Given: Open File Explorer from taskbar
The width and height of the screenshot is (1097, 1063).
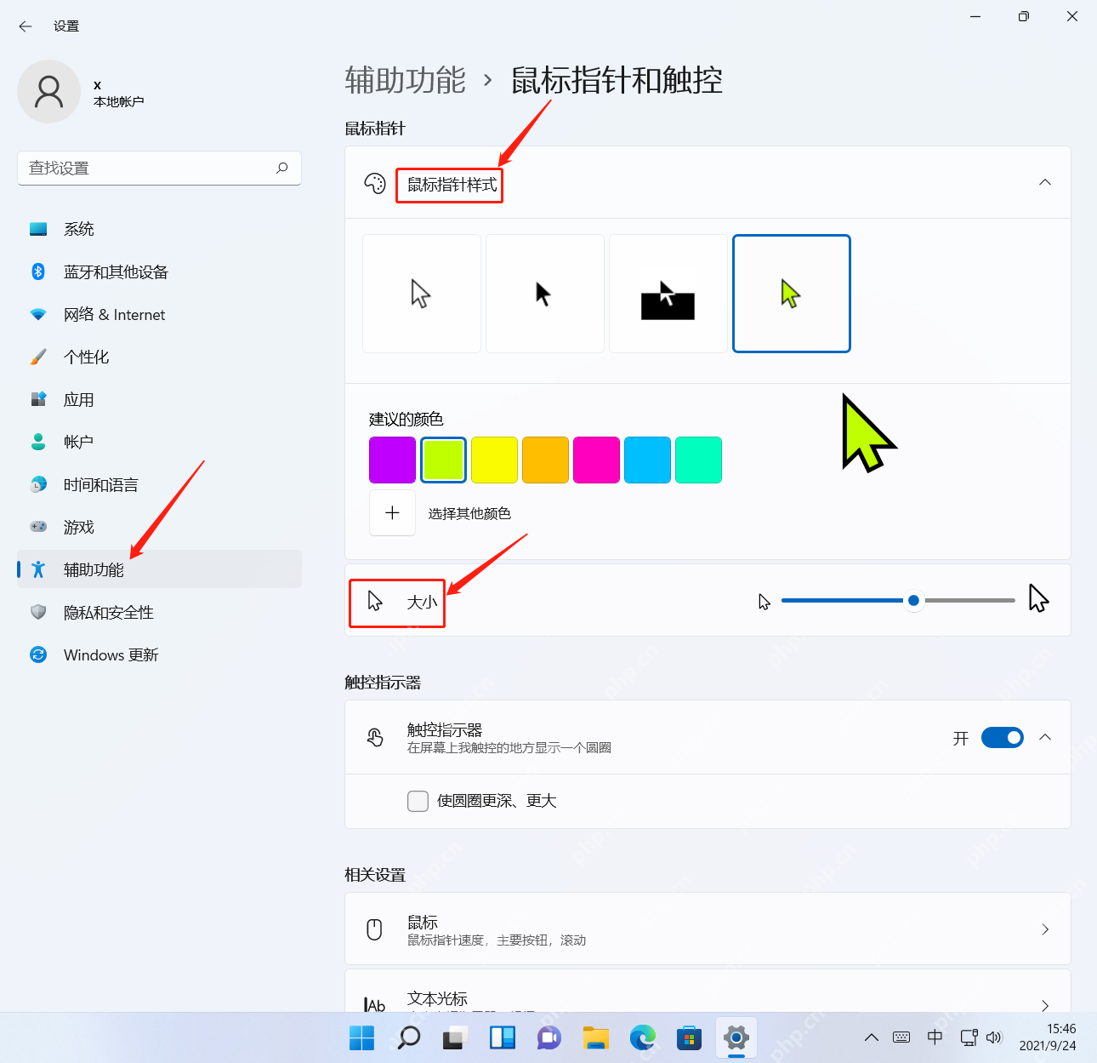Looking at the screenshot, I should [x=596, y=1037].
